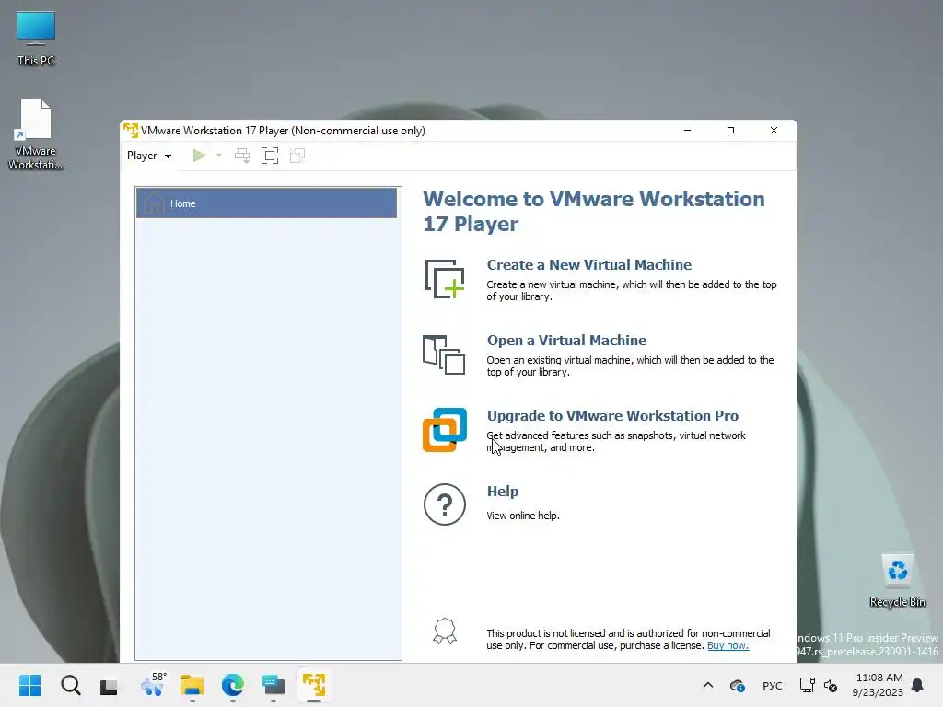The width and height of the screenshot is (943, 707).
Task: Enter full screen mode via toolbar icon
Action: [x=270, y=156]
